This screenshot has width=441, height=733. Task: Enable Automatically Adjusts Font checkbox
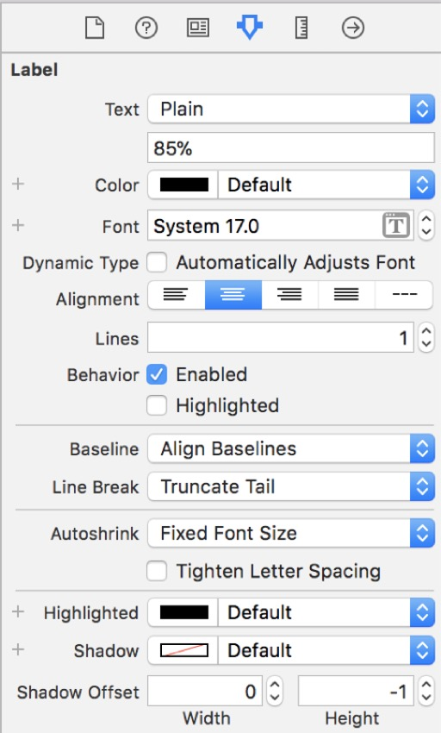pos(157,263)
